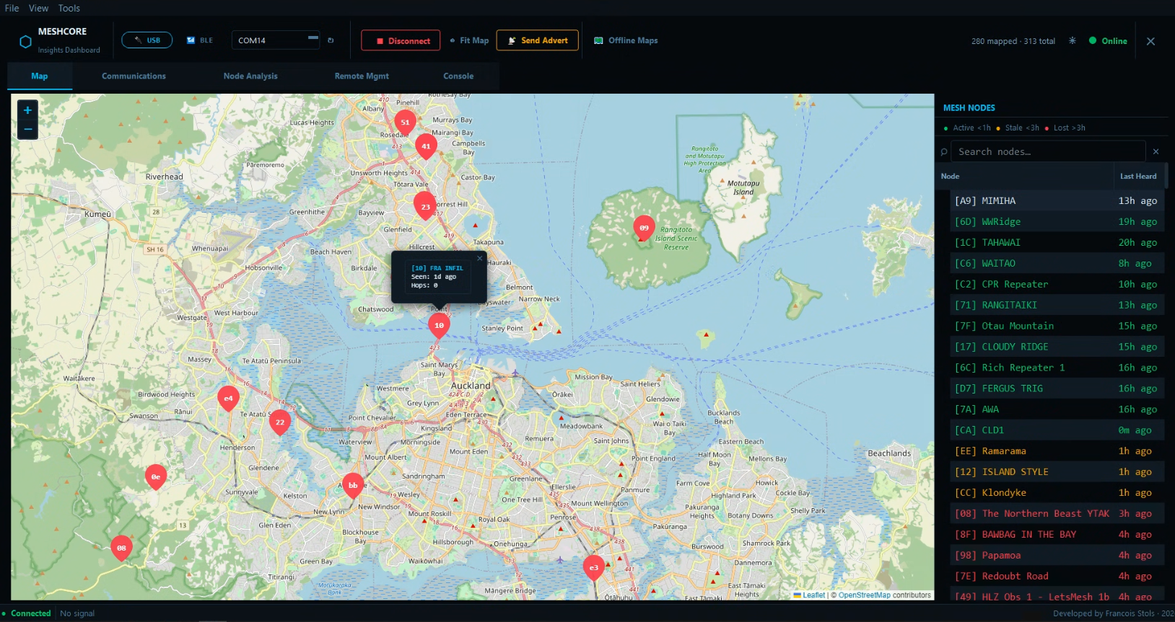Screen dimensions: 1175x622
Task: Click Fit Map
Action: 469,40
